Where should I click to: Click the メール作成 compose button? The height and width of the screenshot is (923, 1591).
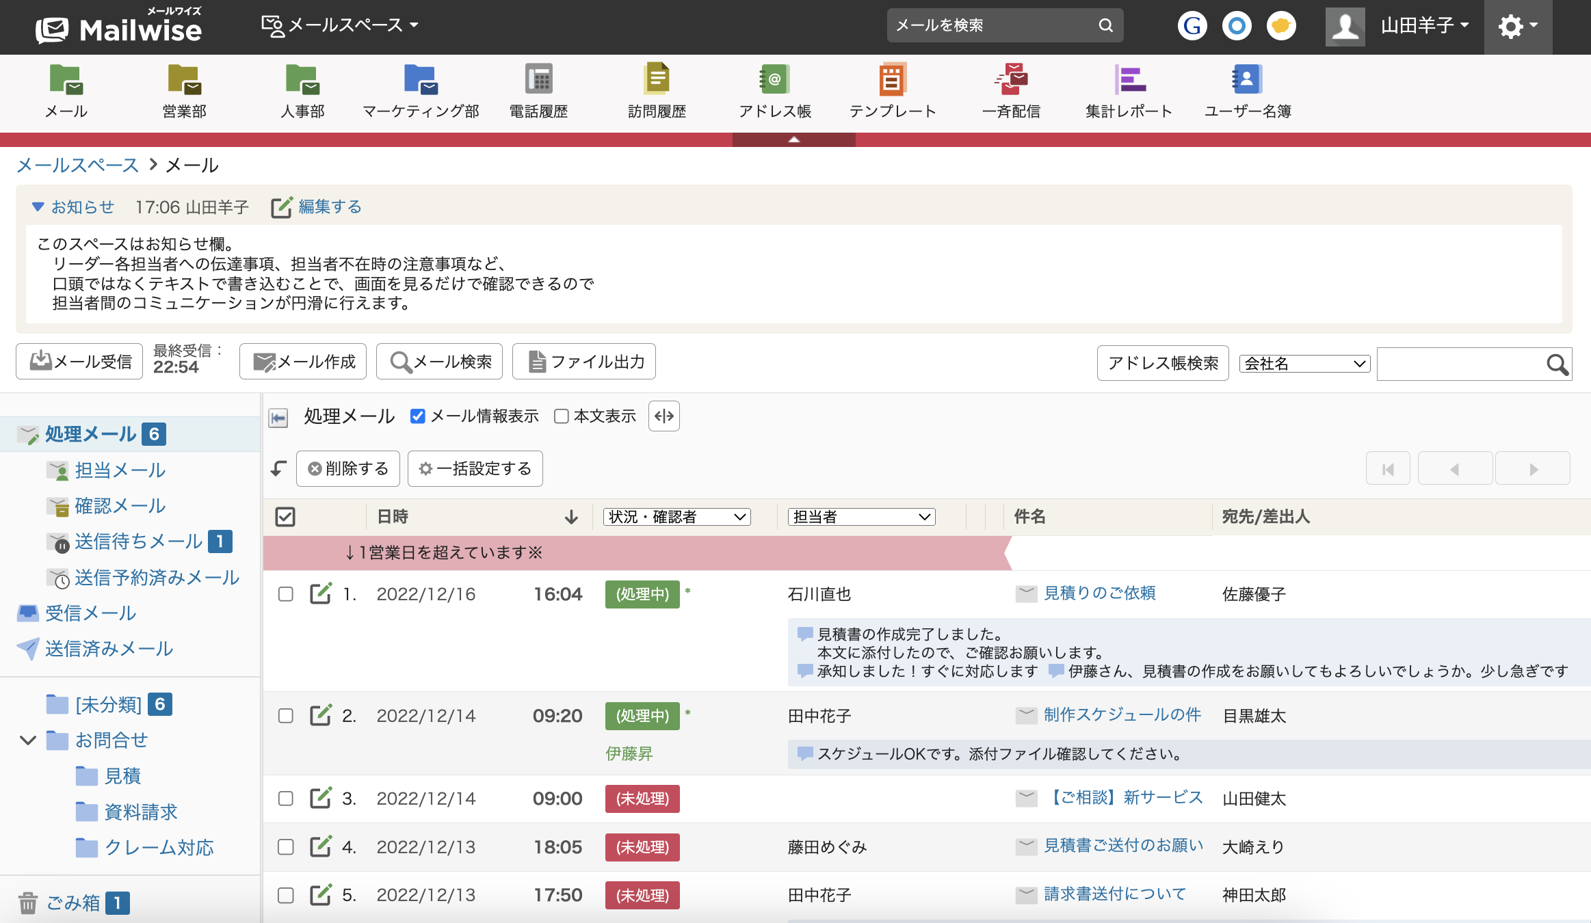(x=303, y=362)
